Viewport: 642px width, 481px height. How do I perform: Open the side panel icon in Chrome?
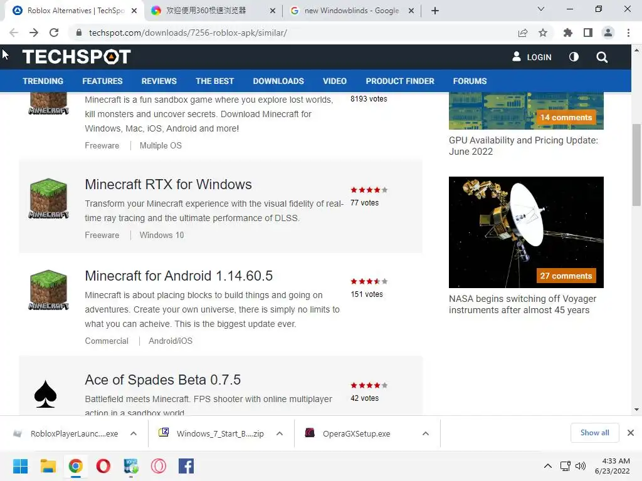coord(588,33)
